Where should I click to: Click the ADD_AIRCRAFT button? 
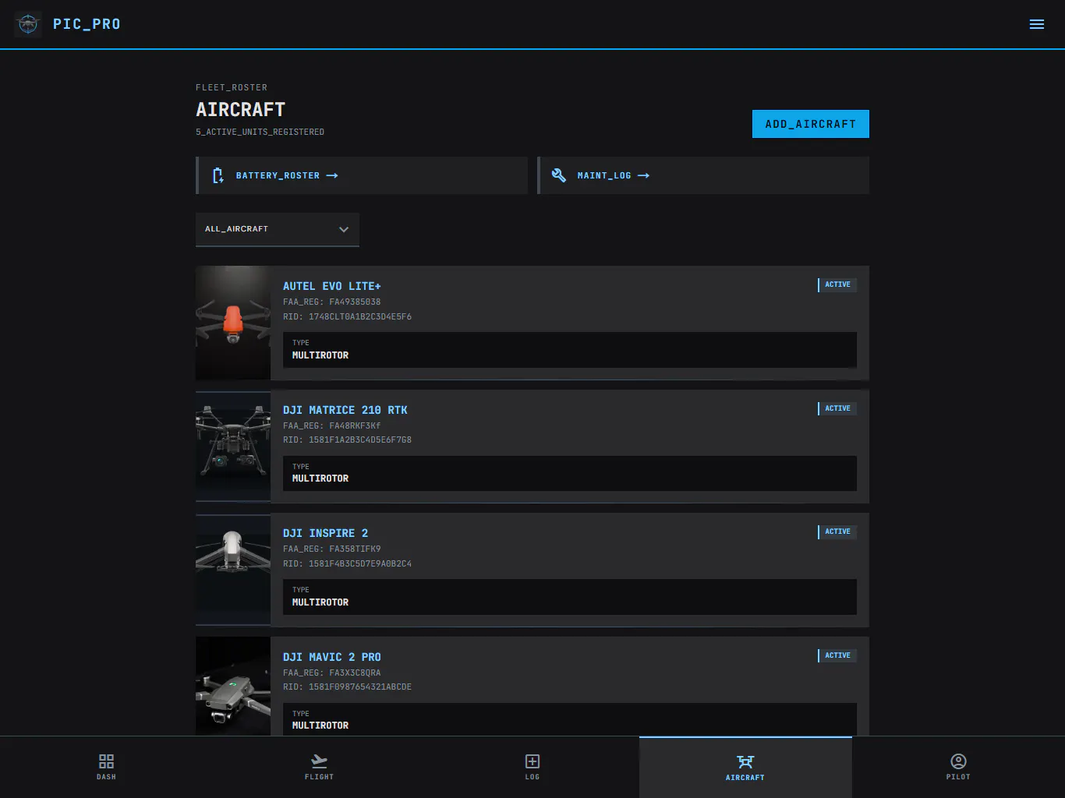click(811, 124)
